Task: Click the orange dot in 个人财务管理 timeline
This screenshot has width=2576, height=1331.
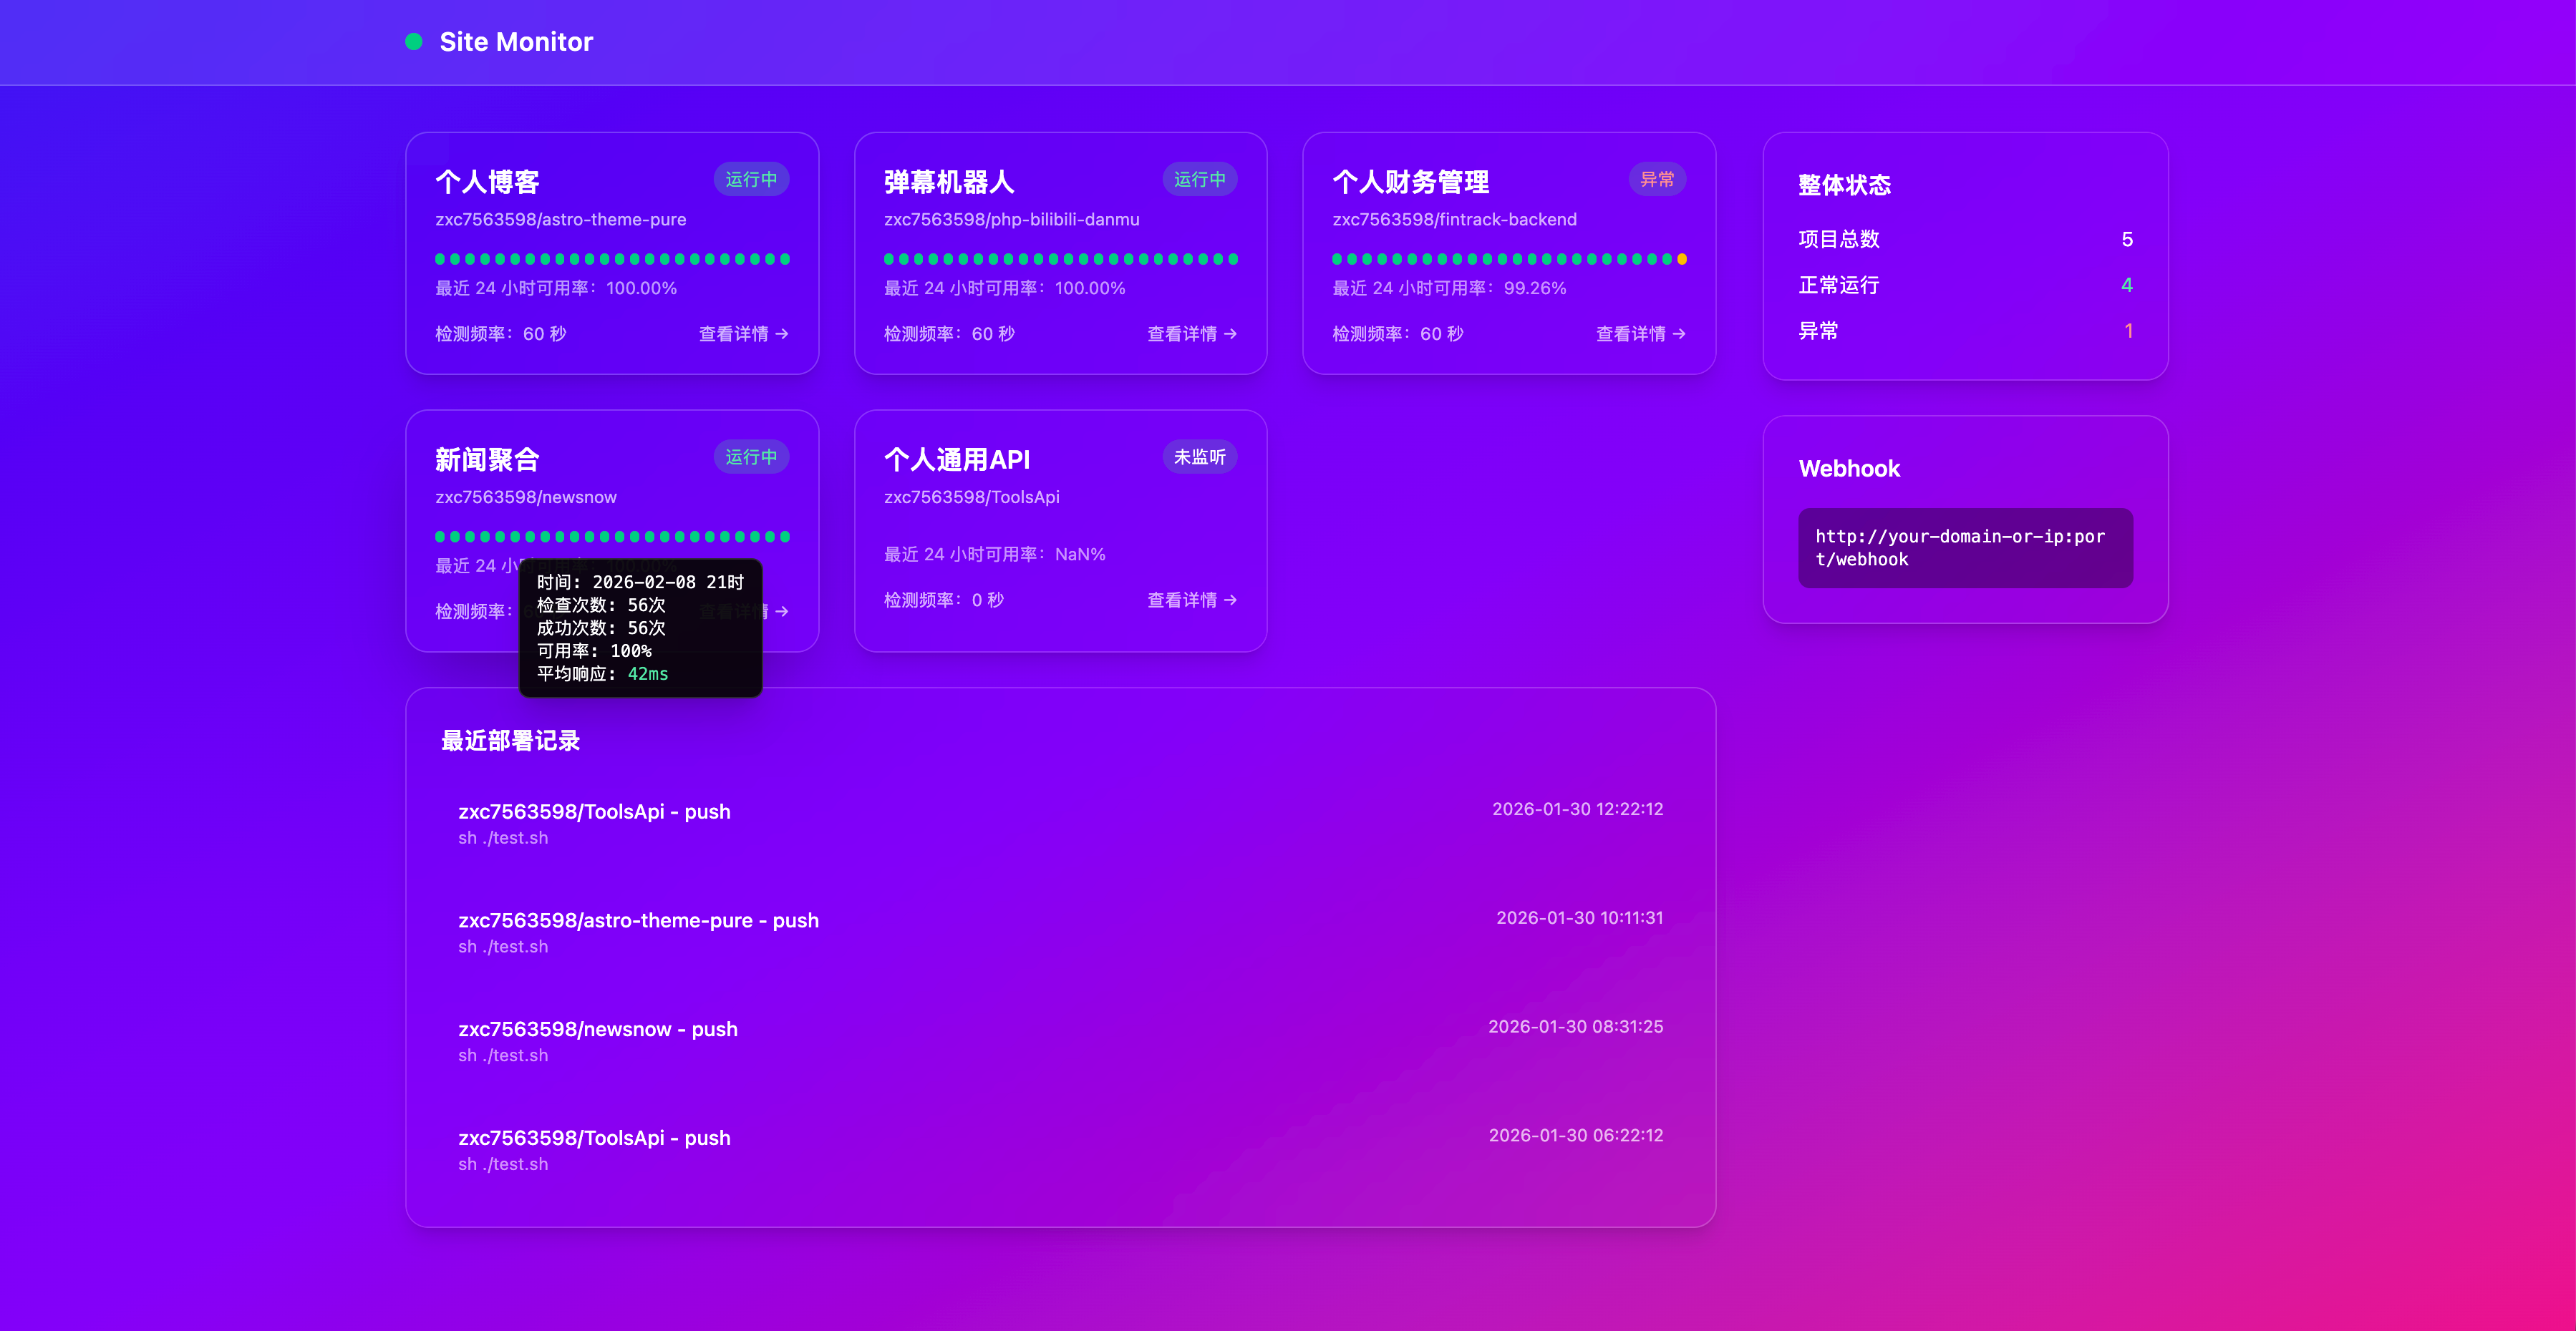Action: 1681,260
